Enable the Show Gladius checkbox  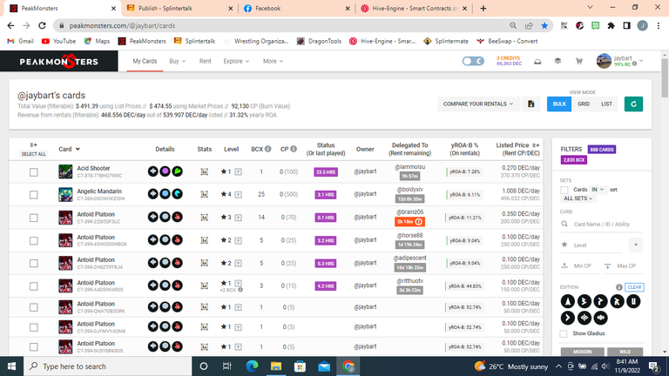tap(564, 333)
